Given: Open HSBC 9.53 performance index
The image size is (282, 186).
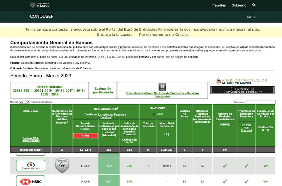Looking at the screenshot, I should click(129, 182).
